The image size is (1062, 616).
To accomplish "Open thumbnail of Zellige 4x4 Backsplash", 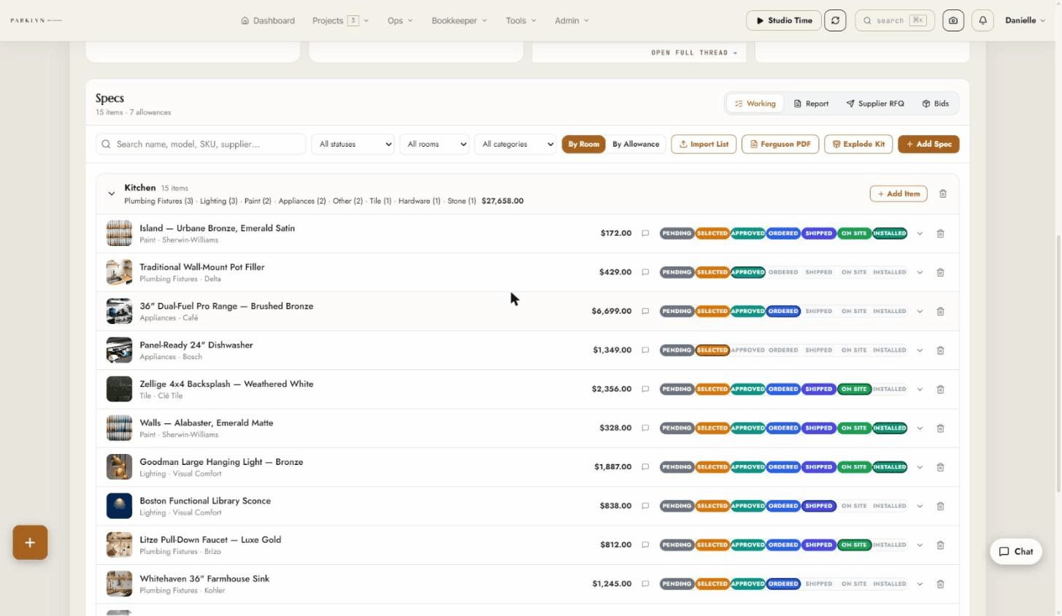I will pyautogui.click(x=119, y=389).
